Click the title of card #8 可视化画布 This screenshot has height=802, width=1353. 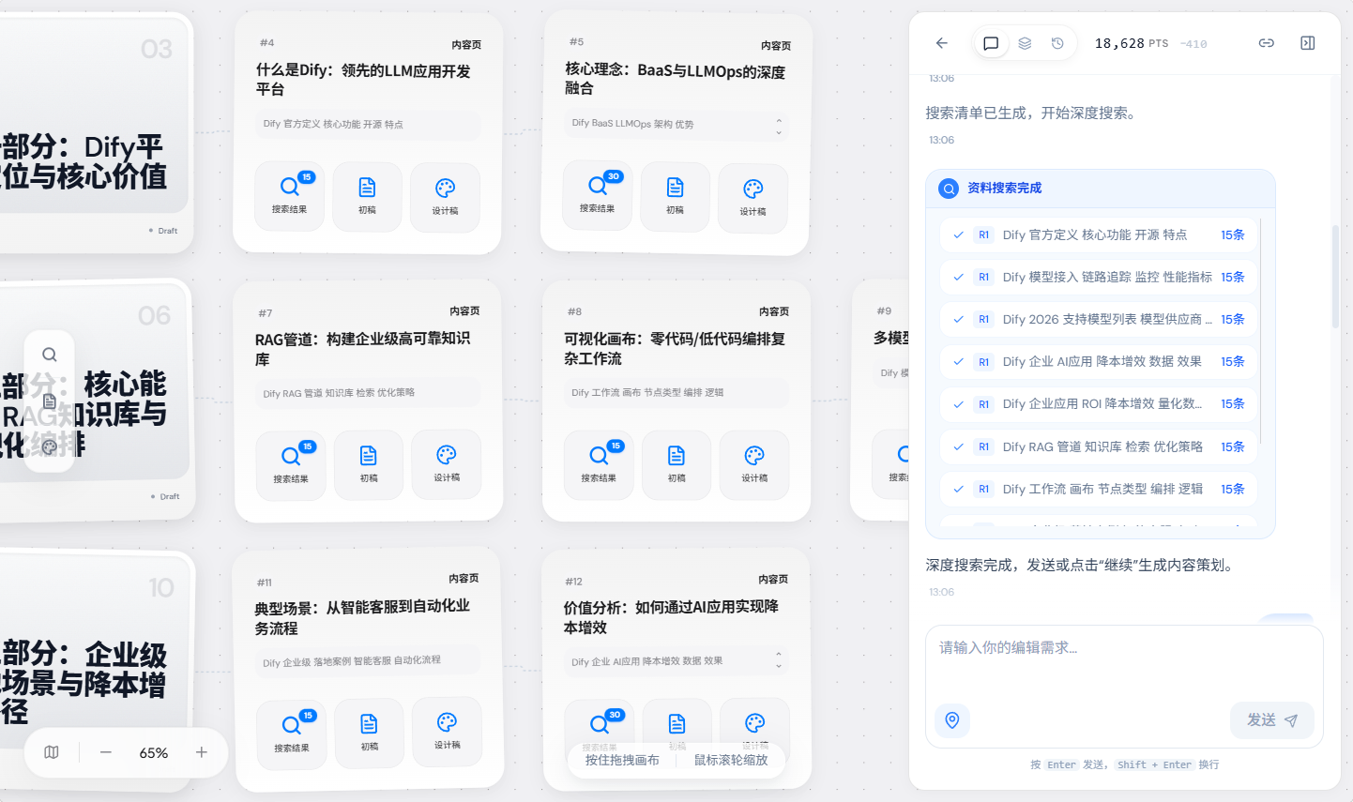[675, 348]
